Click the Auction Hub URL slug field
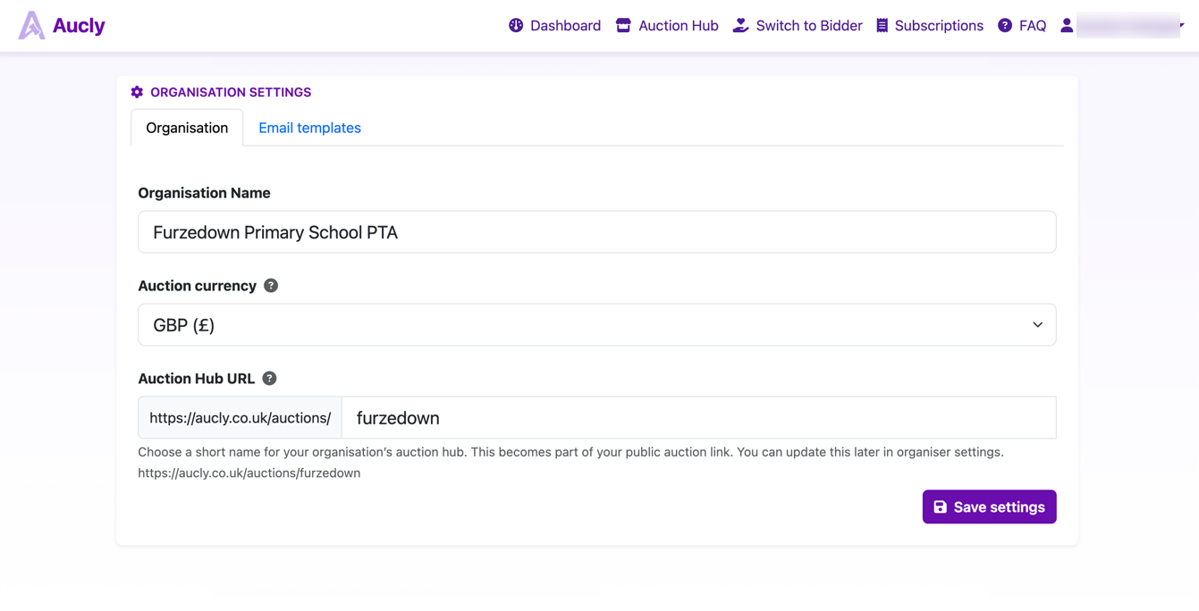The image size is (1199, 611). coord(699,418)
